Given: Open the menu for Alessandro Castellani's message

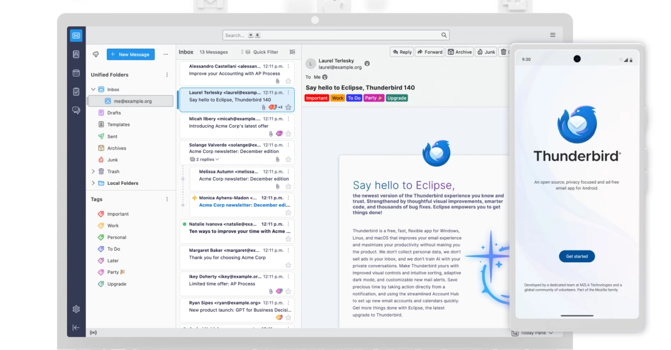Looking at the screenshot, I should coord(289,66).
